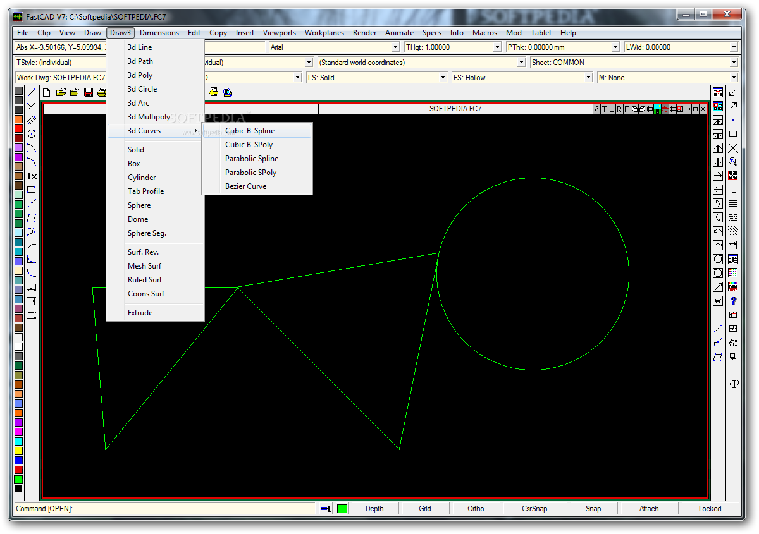Image resolution: width=759 pixels, height=534 pixels.
Task: Select the circle tool in left toolbar
Action: [32, 134]
